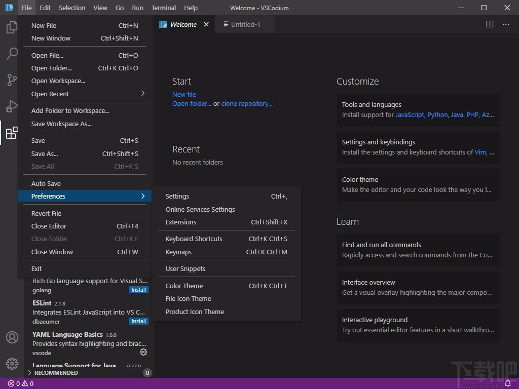Screen dimensions: 519x389
Task: Click the clone repository link
Action: (x=247, y=103)
